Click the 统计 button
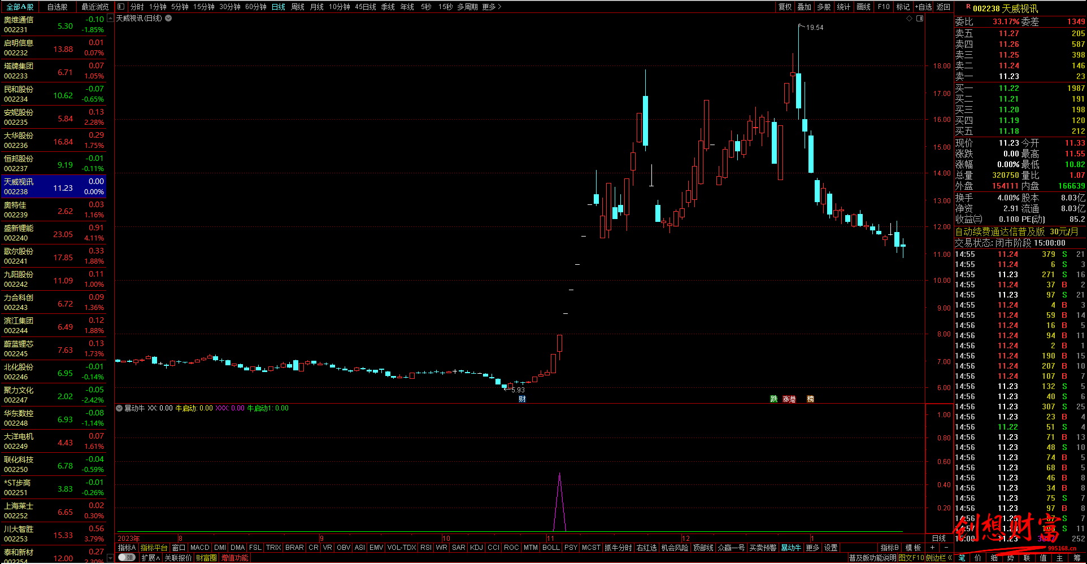The image size is (1087, 564). [x=843, y=7]
